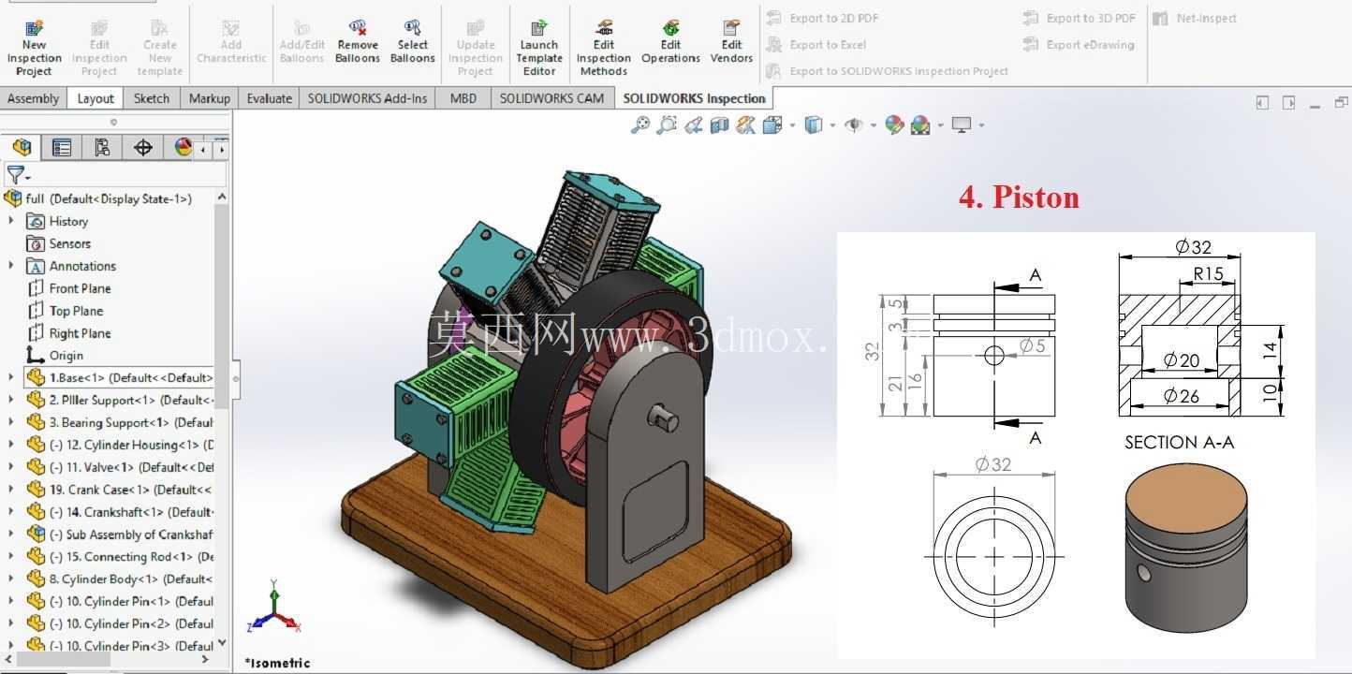Open Edit Operations
Image resolution: width=1352 pixels, height=674 pixels.
pyautogui.click(x=670, y=41)
